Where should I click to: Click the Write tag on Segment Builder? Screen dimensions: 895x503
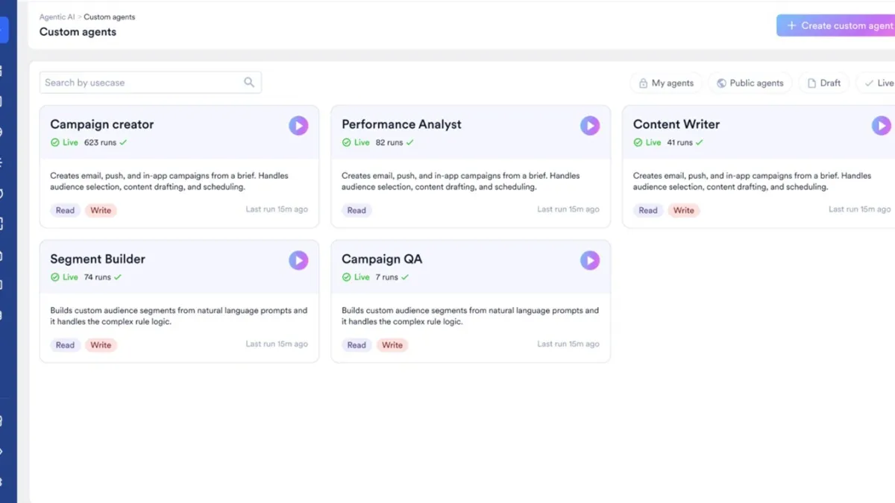coord(101,345)
